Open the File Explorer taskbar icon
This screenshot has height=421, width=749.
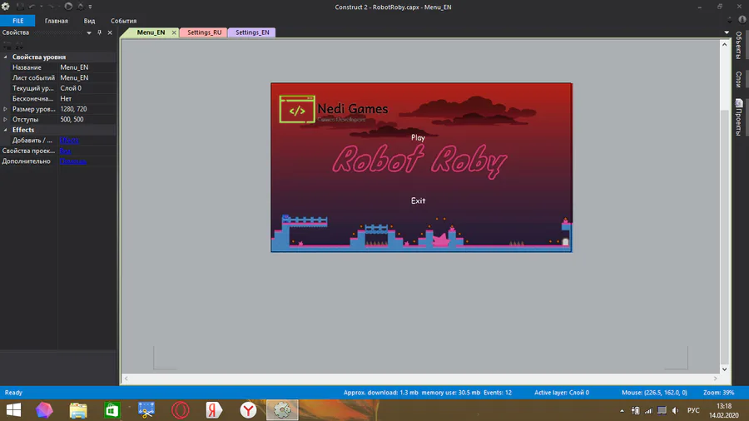(x=78, y=410)
